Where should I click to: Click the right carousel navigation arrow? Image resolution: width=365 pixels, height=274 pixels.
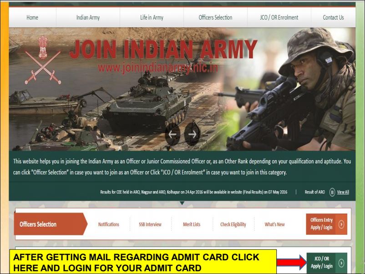coord(191,134)
